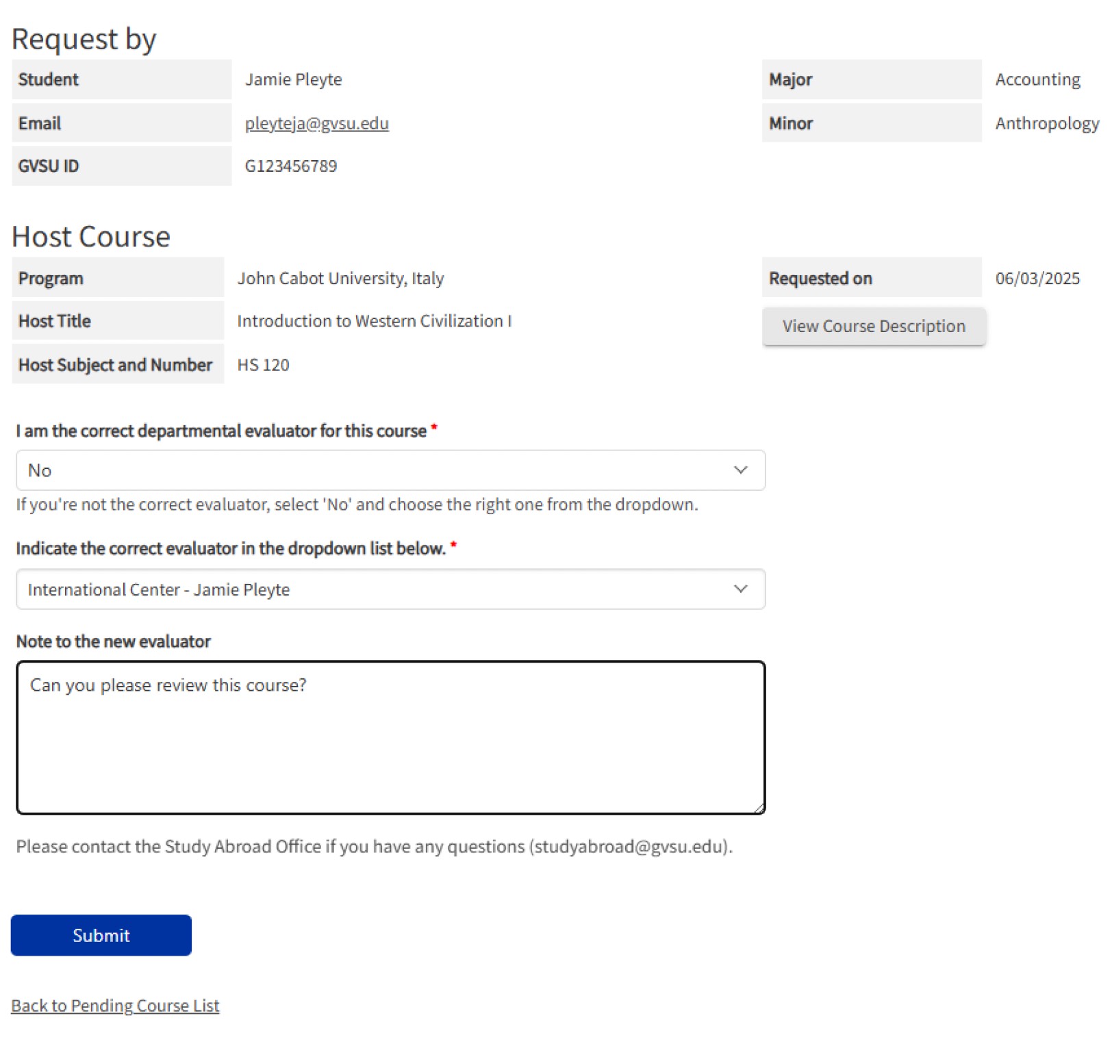Click the course number HS 120
The width and height of the screenshot is (1112, 1046).
tap(263, 365)
